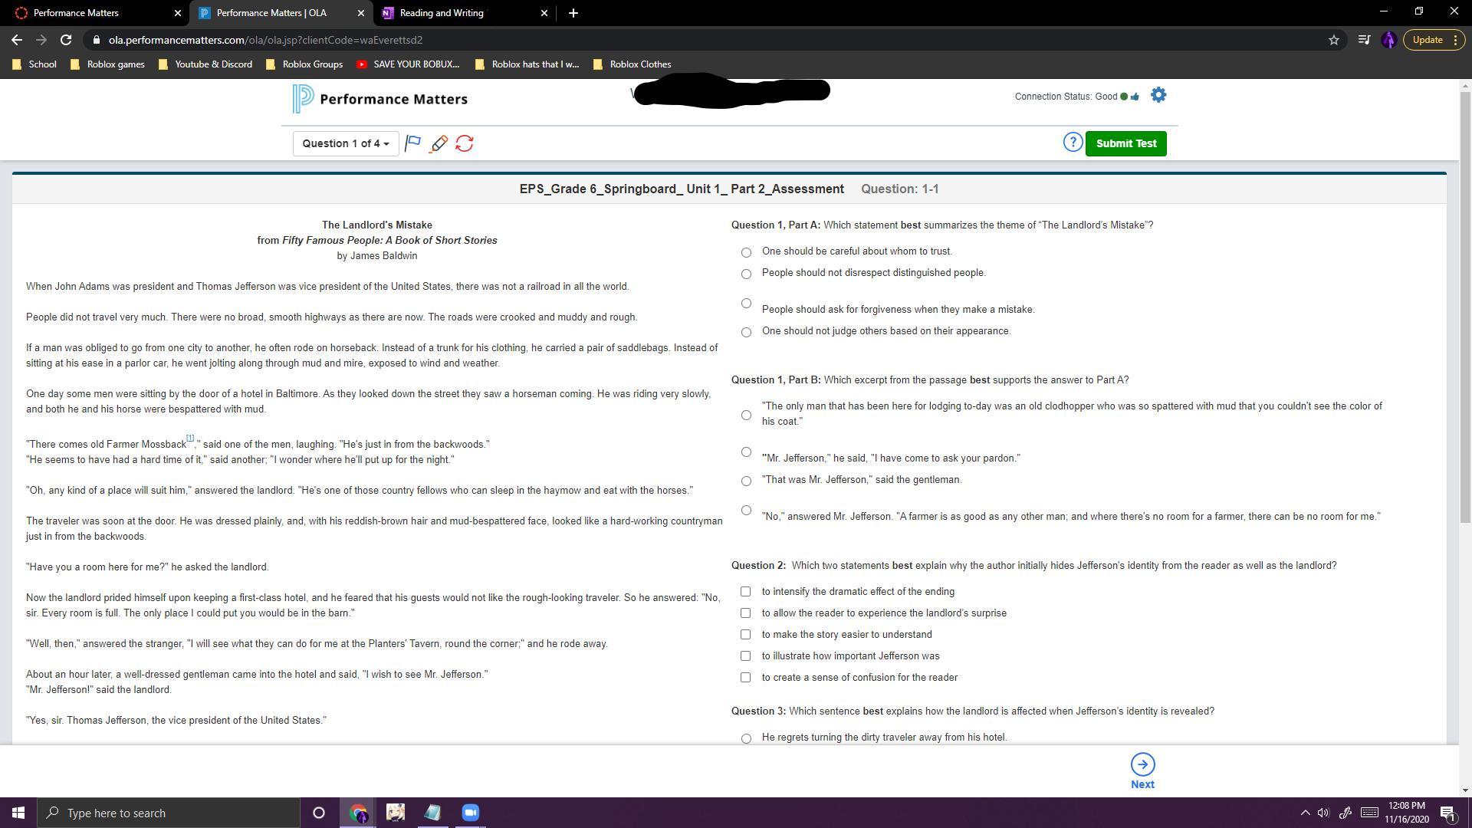This screenshot has height=828, width=1472.
Task: Click the Mossback footnote [1] link
Action: [x=190, y=439]
